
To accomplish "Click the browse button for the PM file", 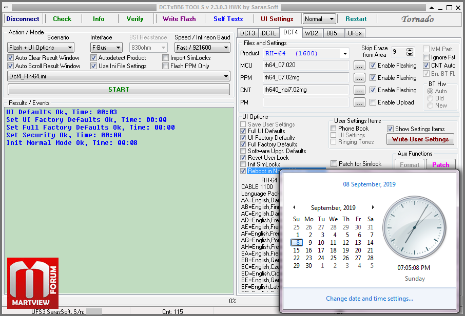I will (x=359, y=102).
